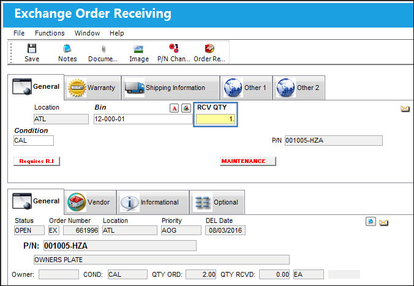Click the order type field EX

54,230
